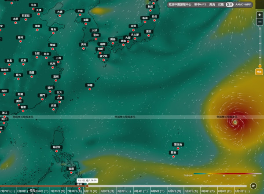Image resolution: width=264 pixels, height=194 pixels.
Task: Switch to the 伏羲 model tab
Action: pos(221,4)
